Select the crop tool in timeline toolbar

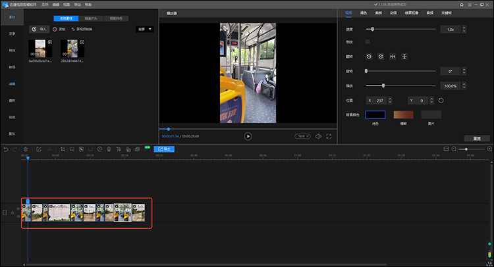(x=63, y=149)
